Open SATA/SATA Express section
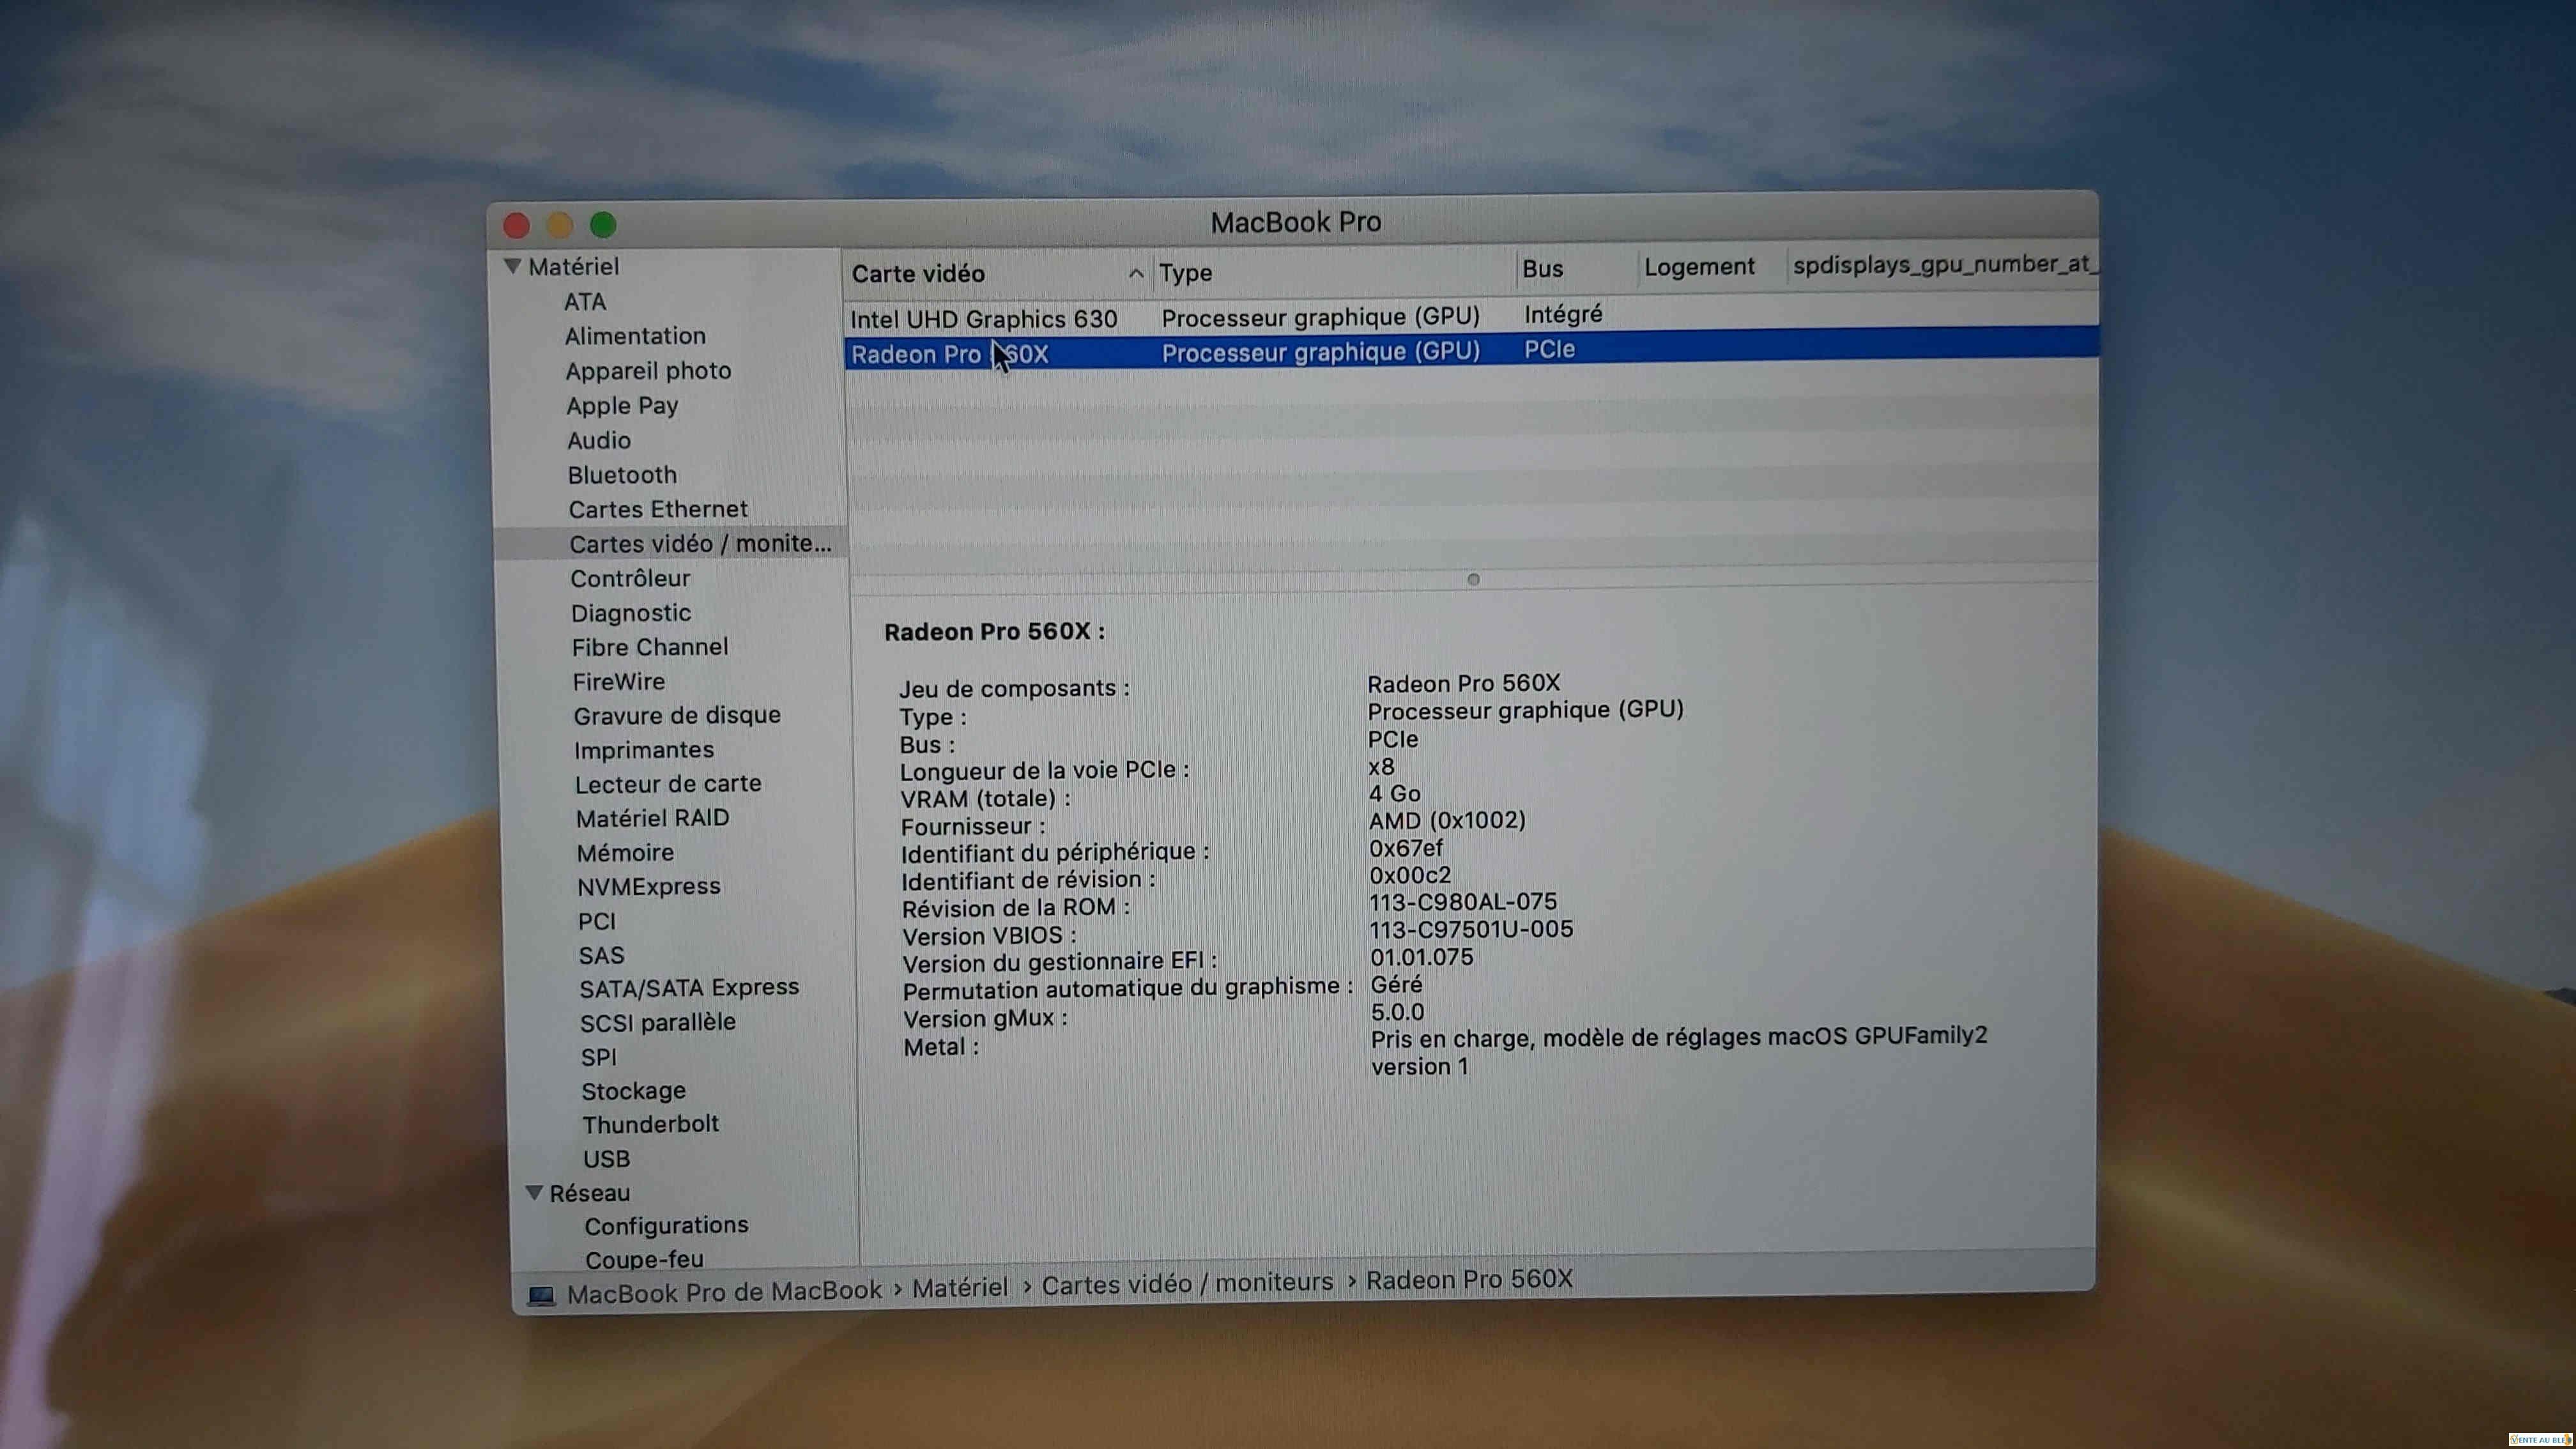 tap(690, 988)
